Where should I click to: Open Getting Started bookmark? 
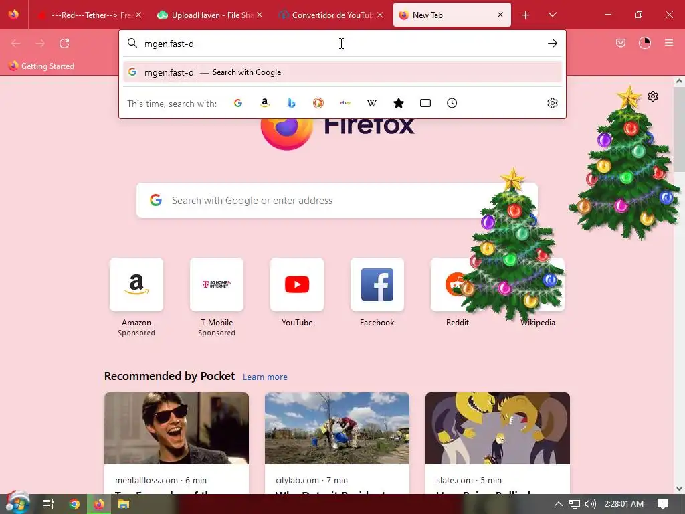click(x=41, y=66)
